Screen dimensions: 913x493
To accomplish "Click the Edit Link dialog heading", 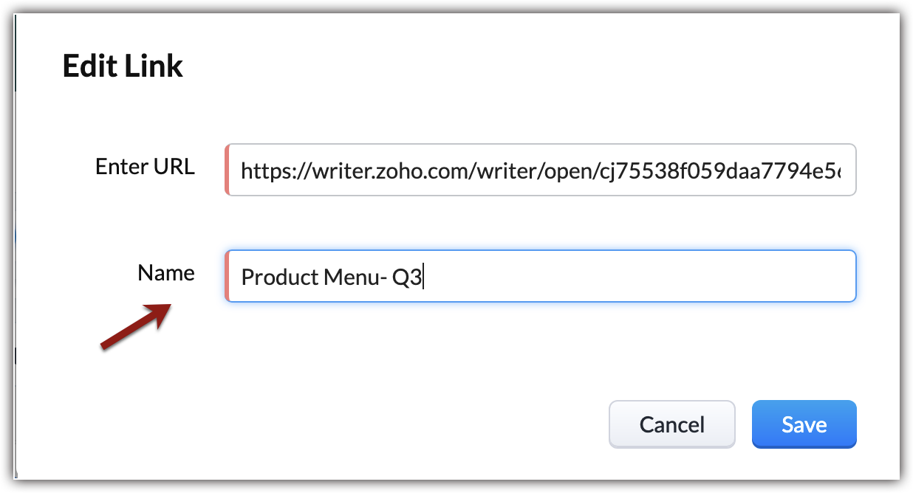I will point(123,66).
